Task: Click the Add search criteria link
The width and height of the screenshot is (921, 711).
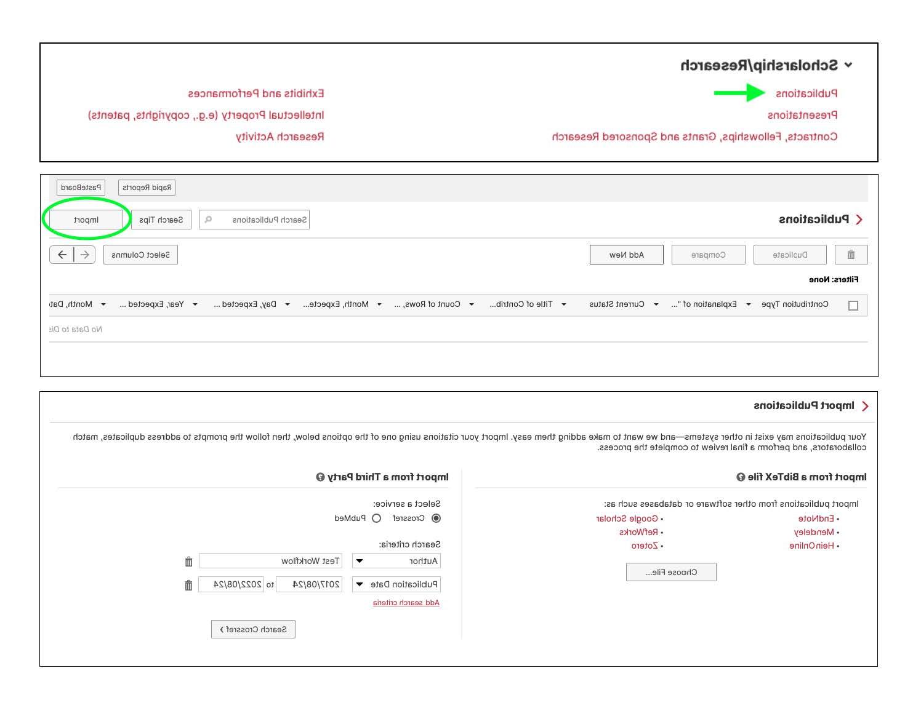Action: pos(406,603)
